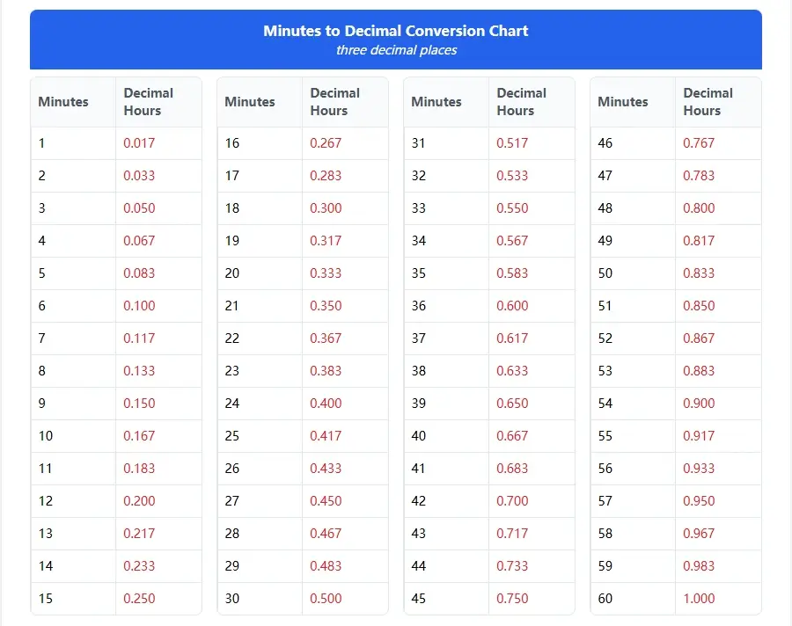The image size is (792, 626).
Task: Select the 'three decimal places' subtitle
Action: [x=396, y=50]
